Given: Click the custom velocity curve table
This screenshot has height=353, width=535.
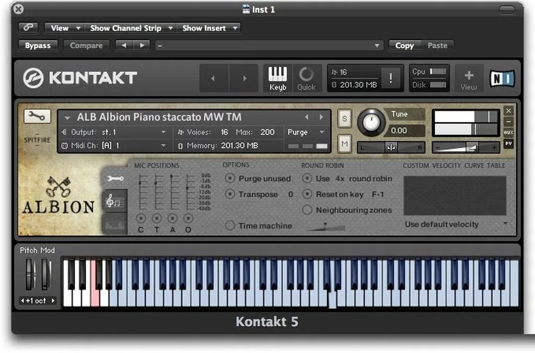Looking at the screenshot, I should tap(455, 195).
